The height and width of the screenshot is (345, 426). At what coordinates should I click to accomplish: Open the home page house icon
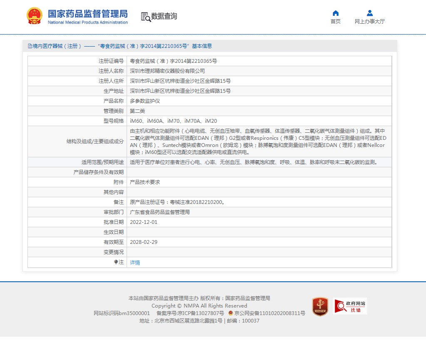tap(336, 13)
